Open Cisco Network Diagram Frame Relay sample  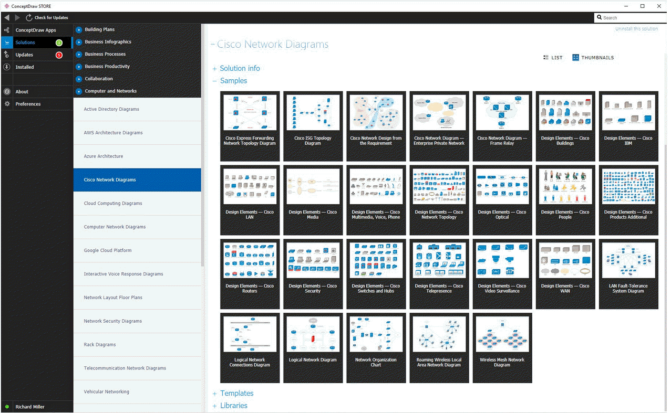click(x=502, y=126)
